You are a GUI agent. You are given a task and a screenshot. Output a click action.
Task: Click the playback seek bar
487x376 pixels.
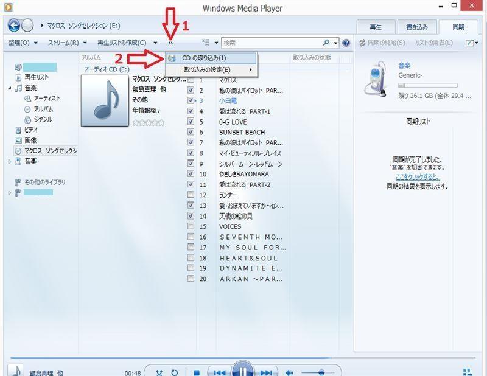click(x=242, y=358)
